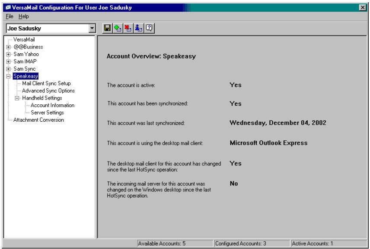Click the Save floppy disk icon
370x249 pixels.
pyautogui.click(x=107, y=29)
